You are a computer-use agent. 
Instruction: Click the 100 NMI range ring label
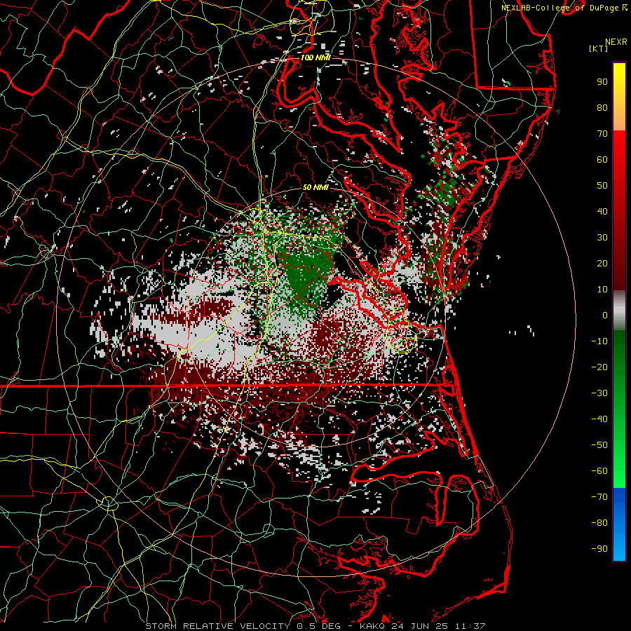tap(315, 57)
